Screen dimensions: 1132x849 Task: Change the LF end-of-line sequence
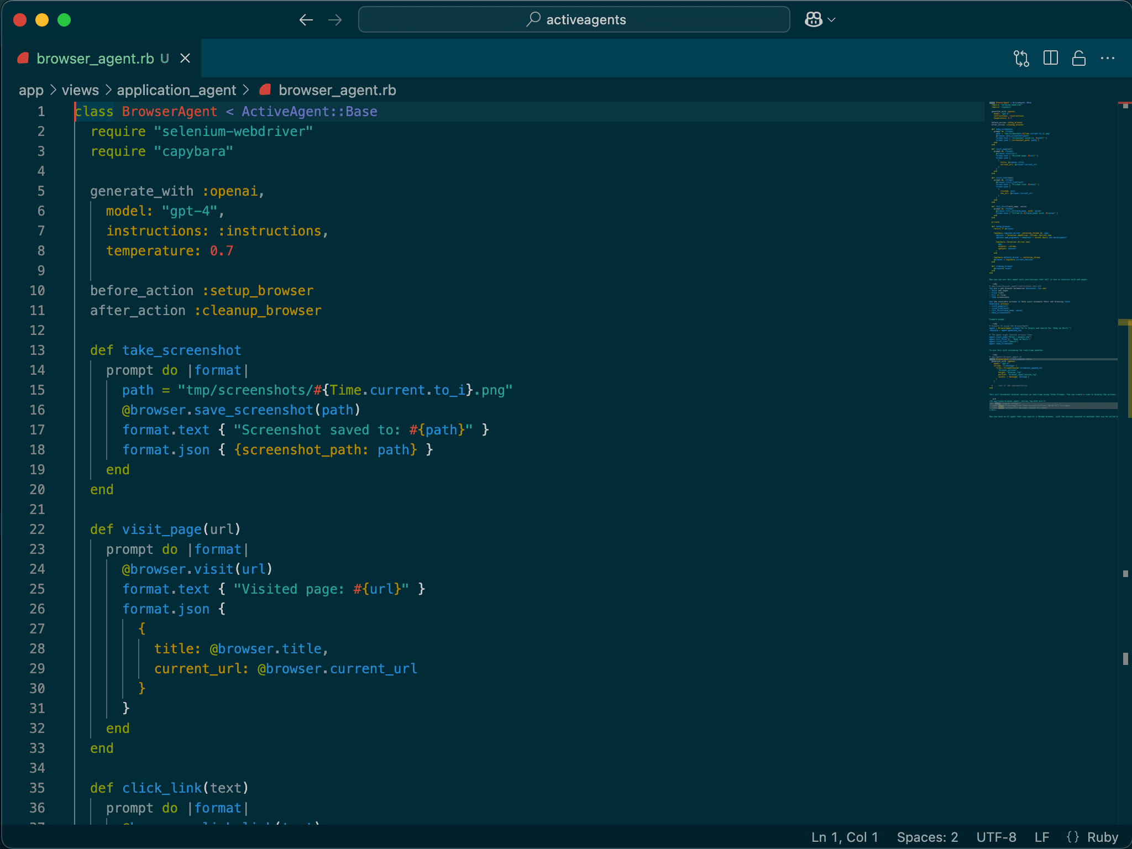pos(1041,837)
